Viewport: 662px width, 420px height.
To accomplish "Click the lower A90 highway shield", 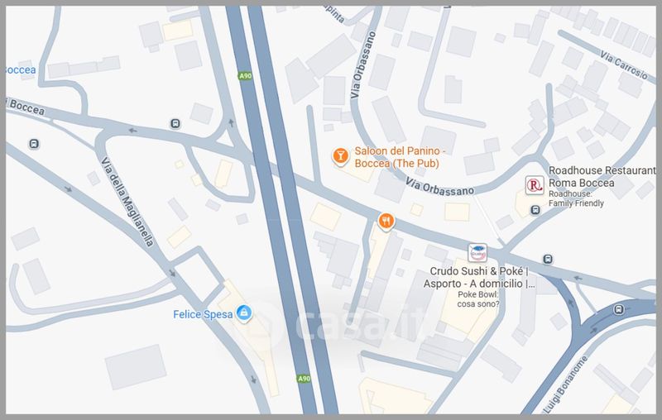I will [304, 379].
